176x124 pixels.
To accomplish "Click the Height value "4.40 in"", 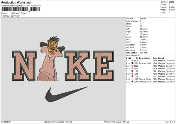I will [x=172, y=7].
